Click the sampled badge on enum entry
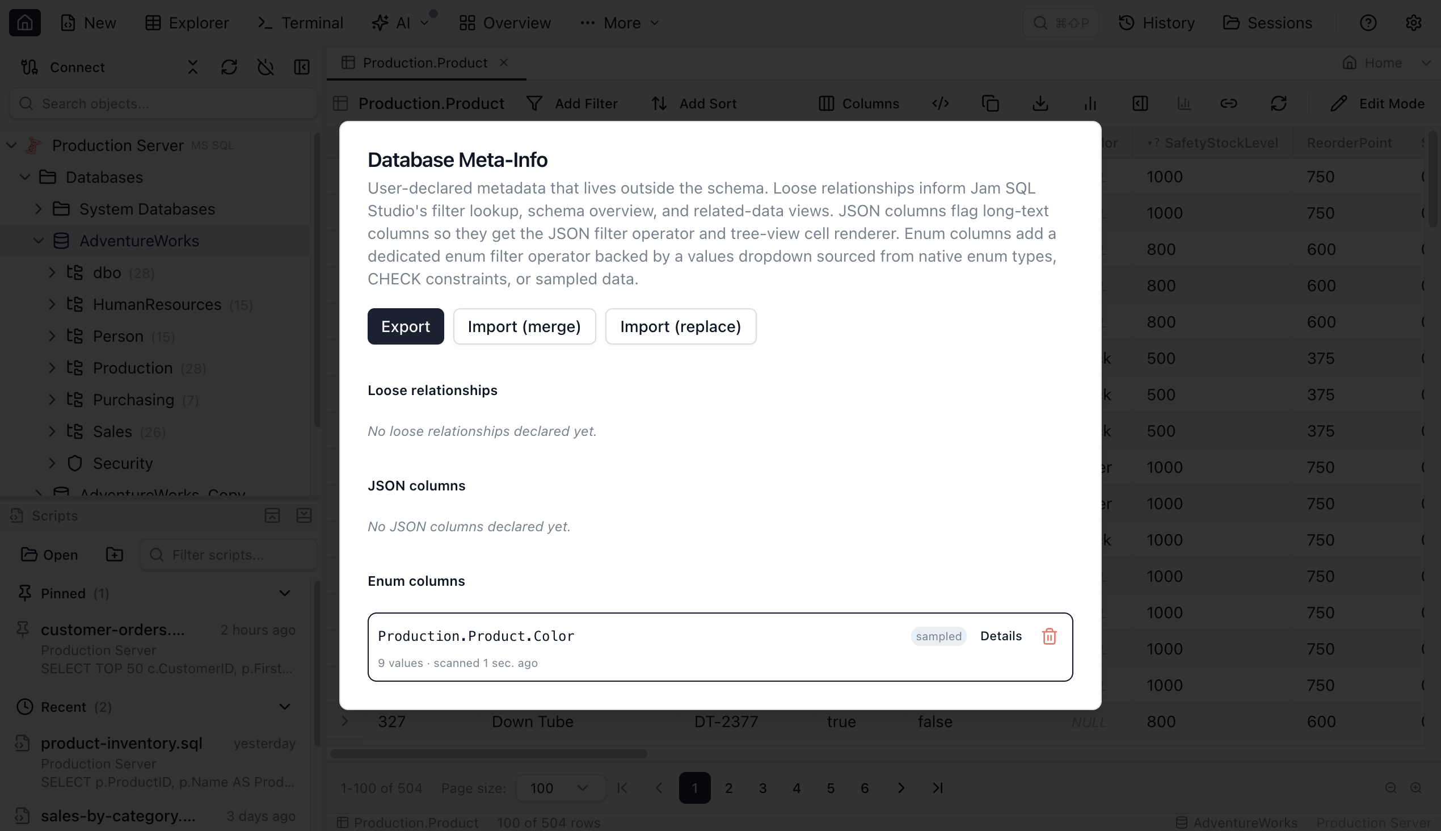This screenshot has width=1441, height=831. pyautogui.click(x=938, y=636)
